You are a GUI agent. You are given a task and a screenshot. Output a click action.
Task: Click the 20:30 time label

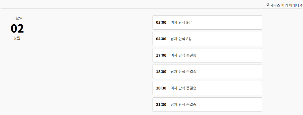click(x=161, y=88)
